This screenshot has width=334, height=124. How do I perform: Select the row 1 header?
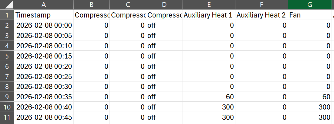(x=7, y=15)
